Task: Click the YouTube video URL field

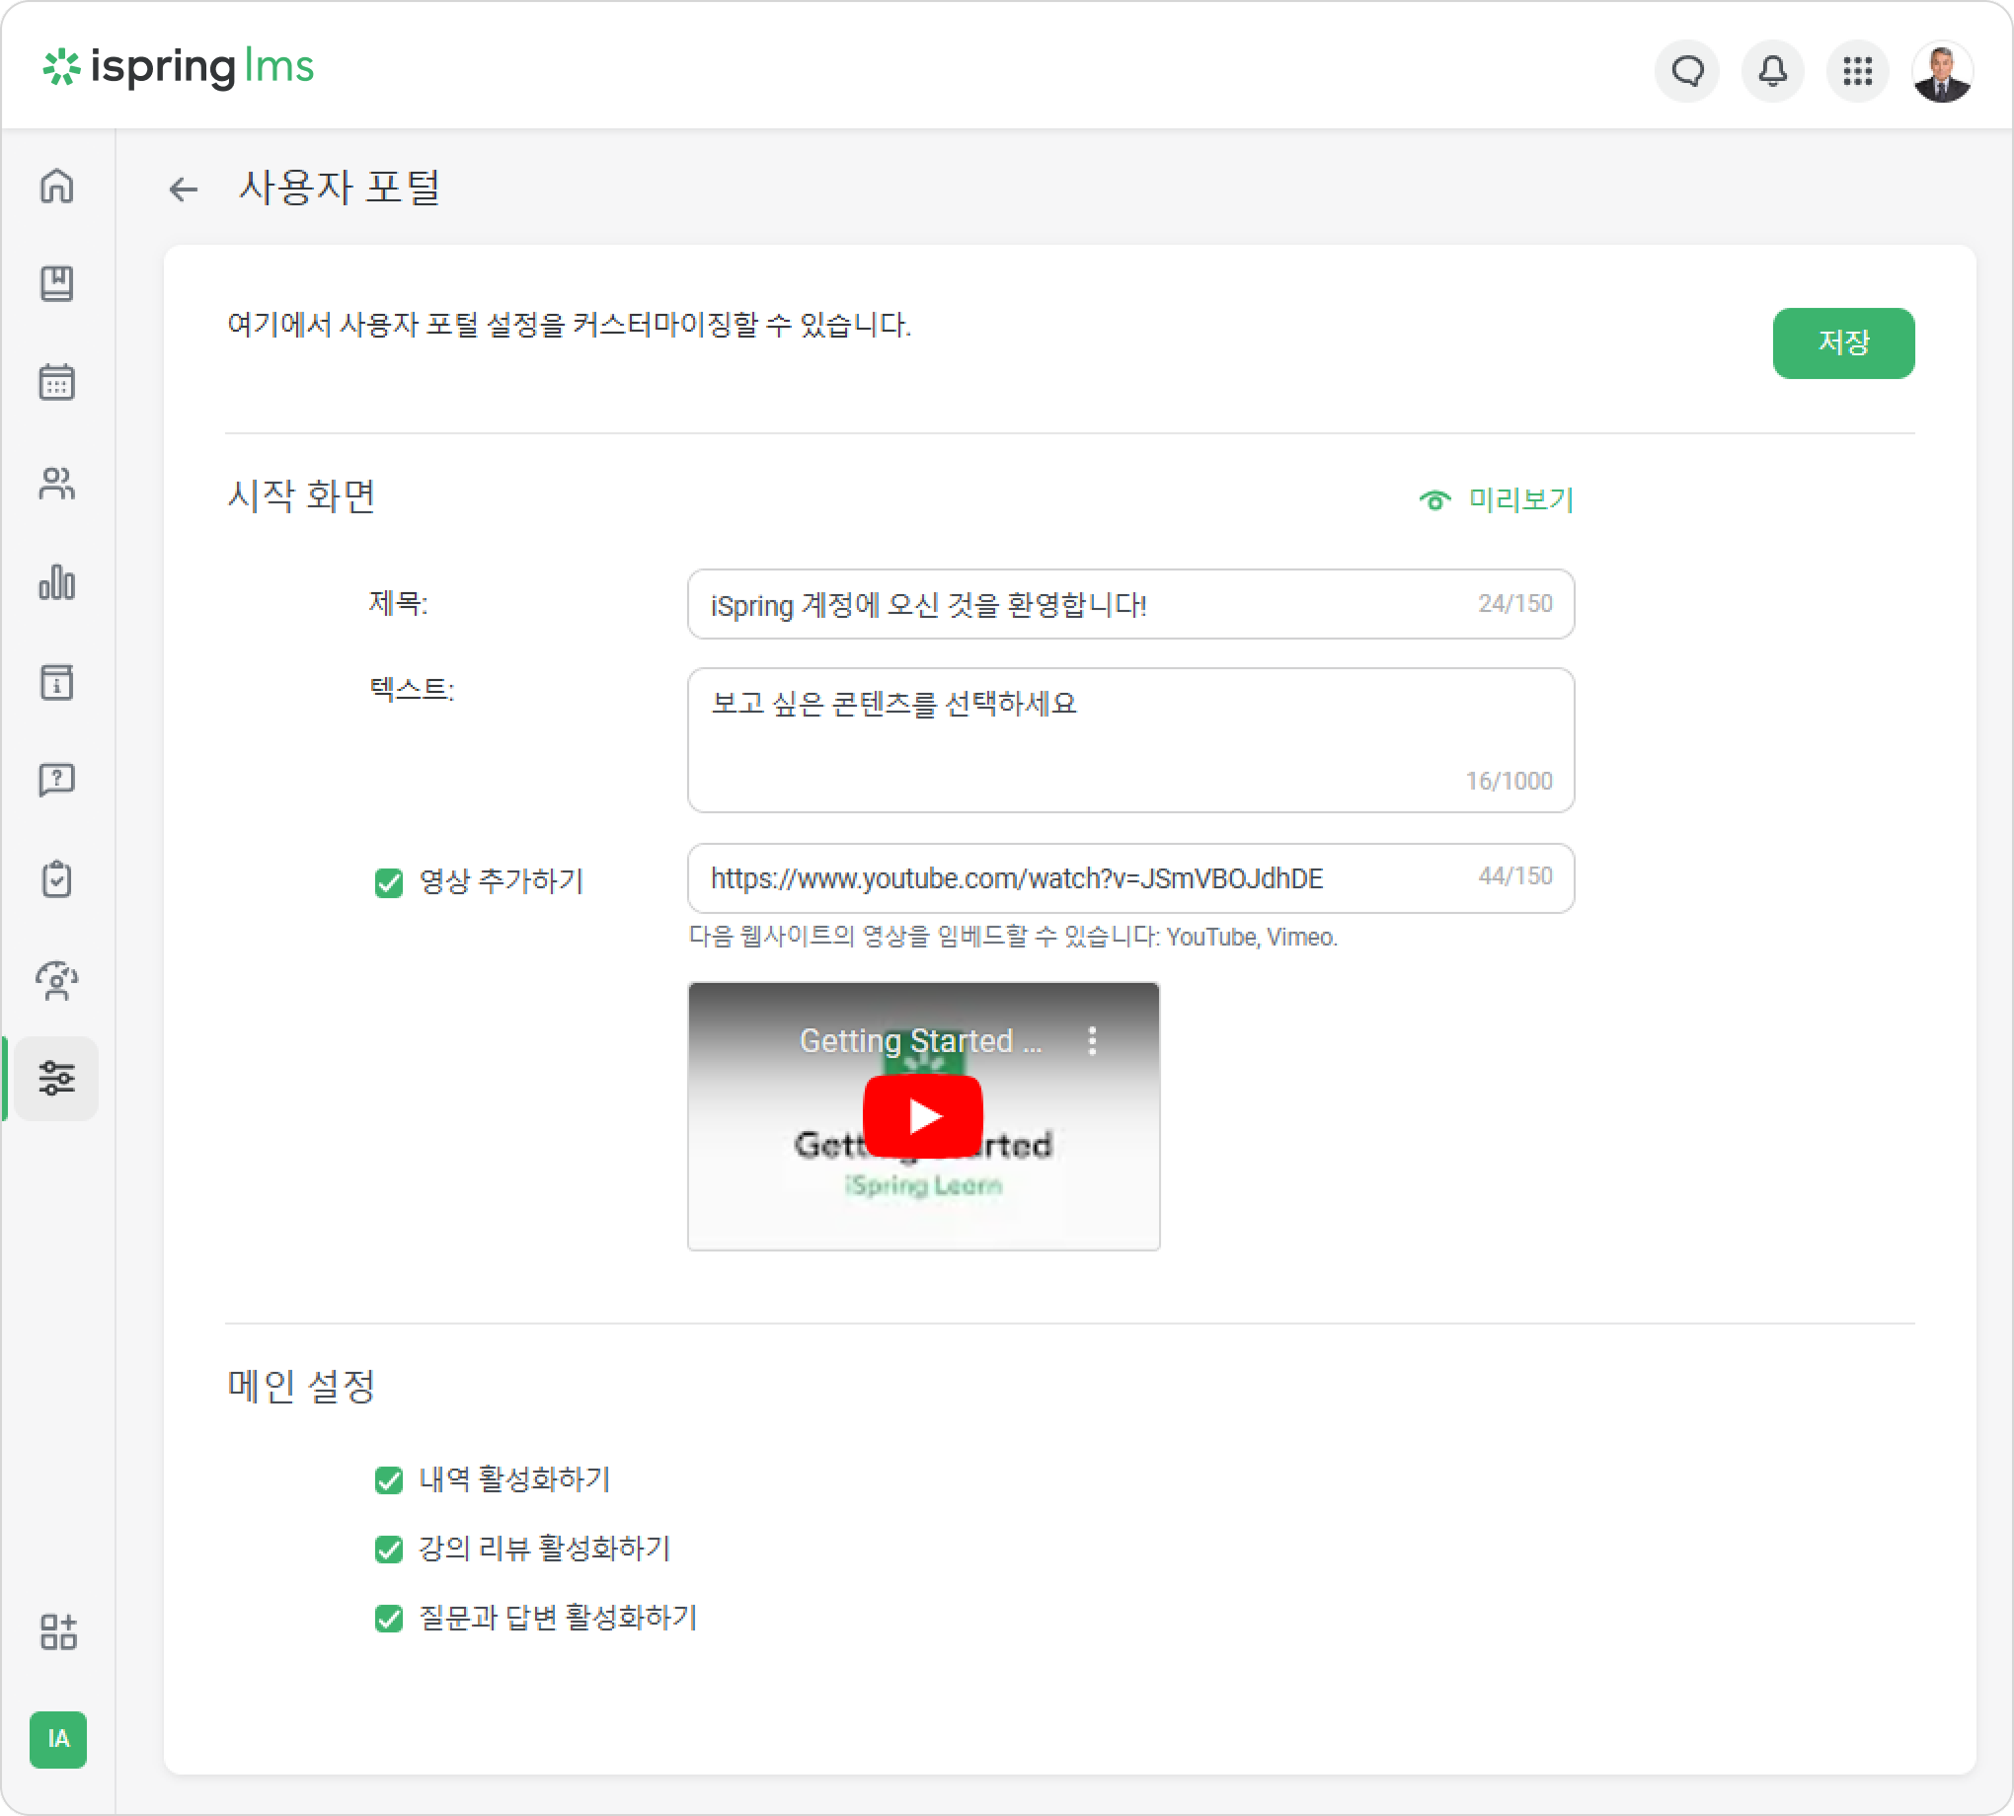Action: tap(1130, 879)
